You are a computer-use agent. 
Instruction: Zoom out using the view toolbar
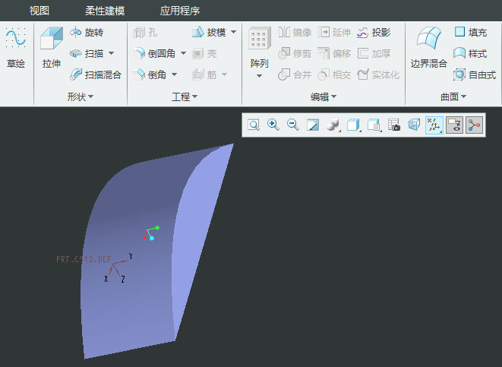(293, 125)
